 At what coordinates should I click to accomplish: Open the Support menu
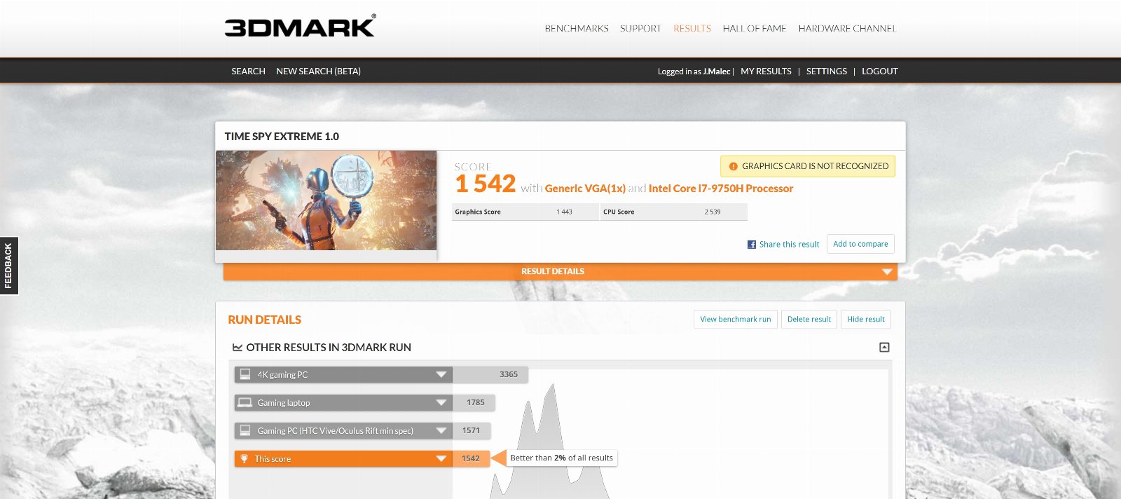[640, 29]
